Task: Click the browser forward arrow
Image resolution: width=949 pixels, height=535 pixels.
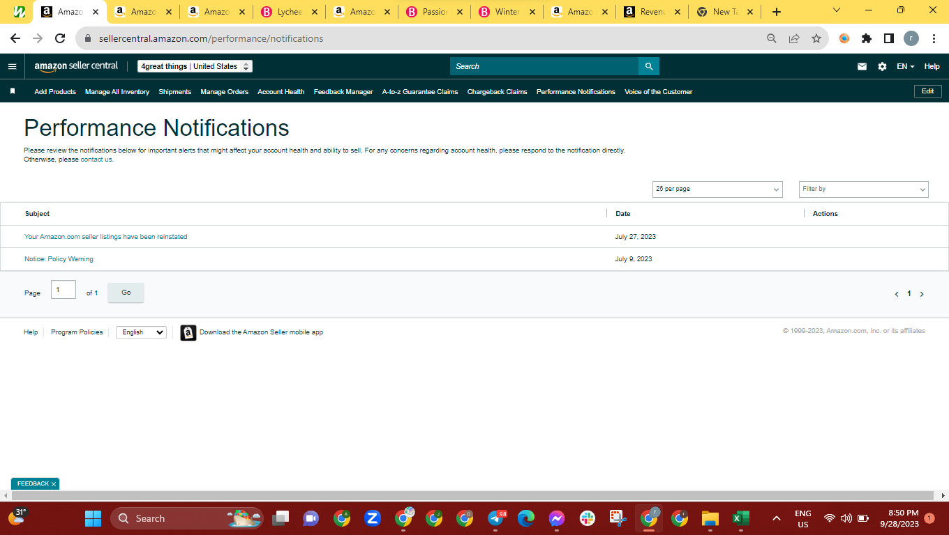Action: (x=38, y=38)
